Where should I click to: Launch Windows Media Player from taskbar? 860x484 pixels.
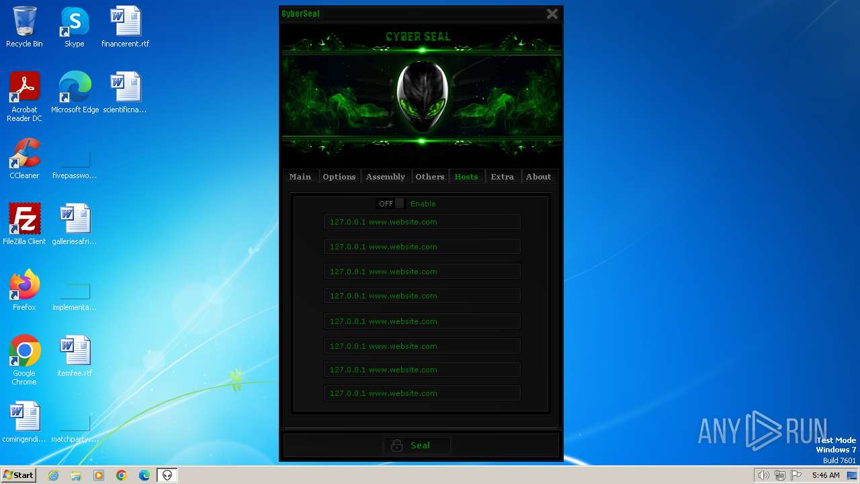99,475
